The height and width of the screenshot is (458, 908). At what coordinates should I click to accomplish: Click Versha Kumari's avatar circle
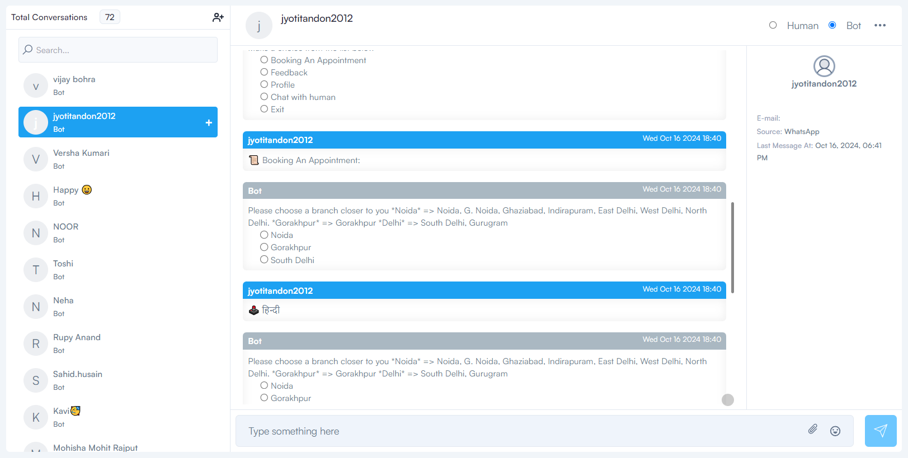pos(36,159)
